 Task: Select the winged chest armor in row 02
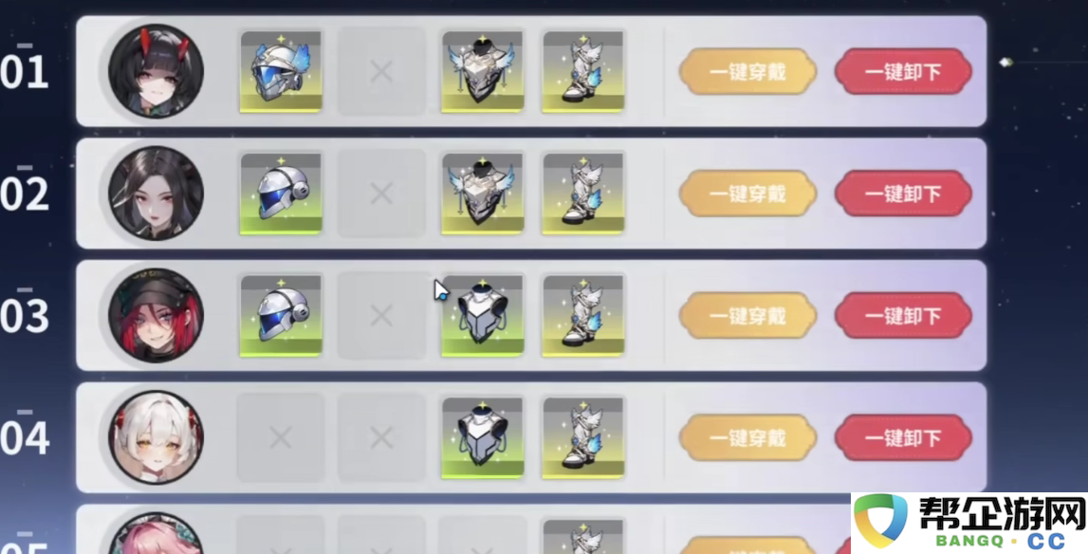(482, 194)
